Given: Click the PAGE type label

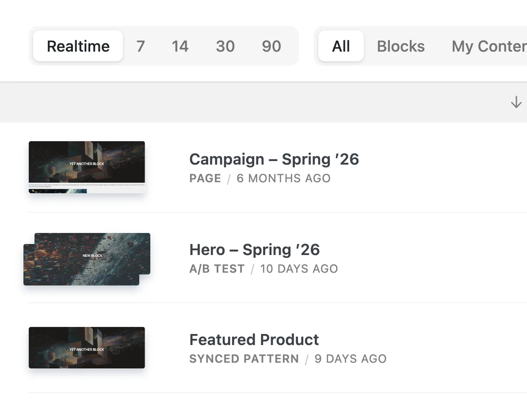Looking at the screenshot, I should [205, 179].
